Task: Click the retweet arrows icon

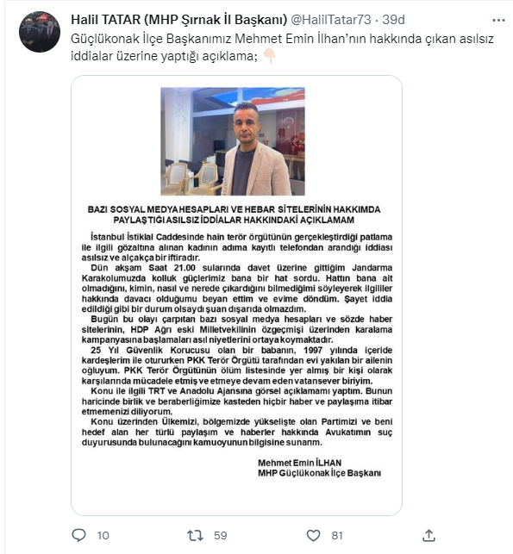Action: click(x=195, y=536)
